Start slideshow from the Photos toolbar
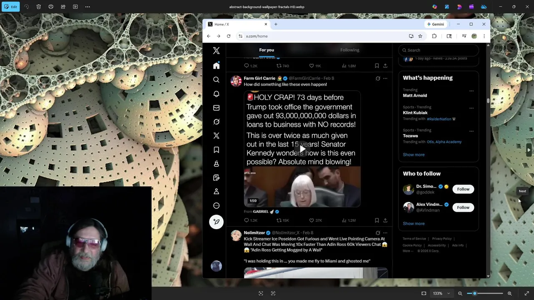Image resolution: width=534 pixels, height=300 pixels. coord(76,7)
